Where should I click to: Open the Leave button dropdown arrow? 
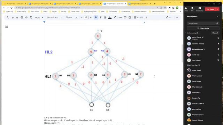coord(218,9)
